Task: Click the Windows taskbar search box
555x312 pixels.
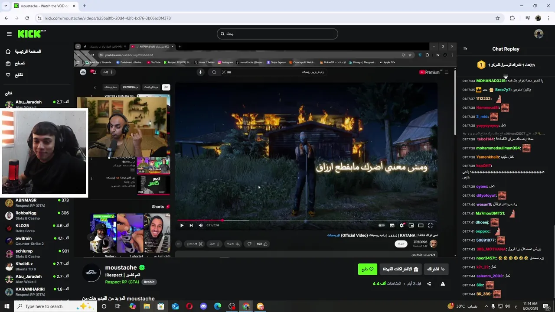Action: (x=55, y=306)
